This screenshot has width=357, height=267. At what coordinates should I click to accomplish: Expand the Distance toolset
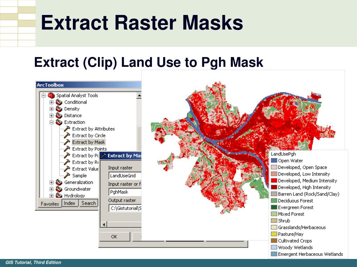(52, 115)
